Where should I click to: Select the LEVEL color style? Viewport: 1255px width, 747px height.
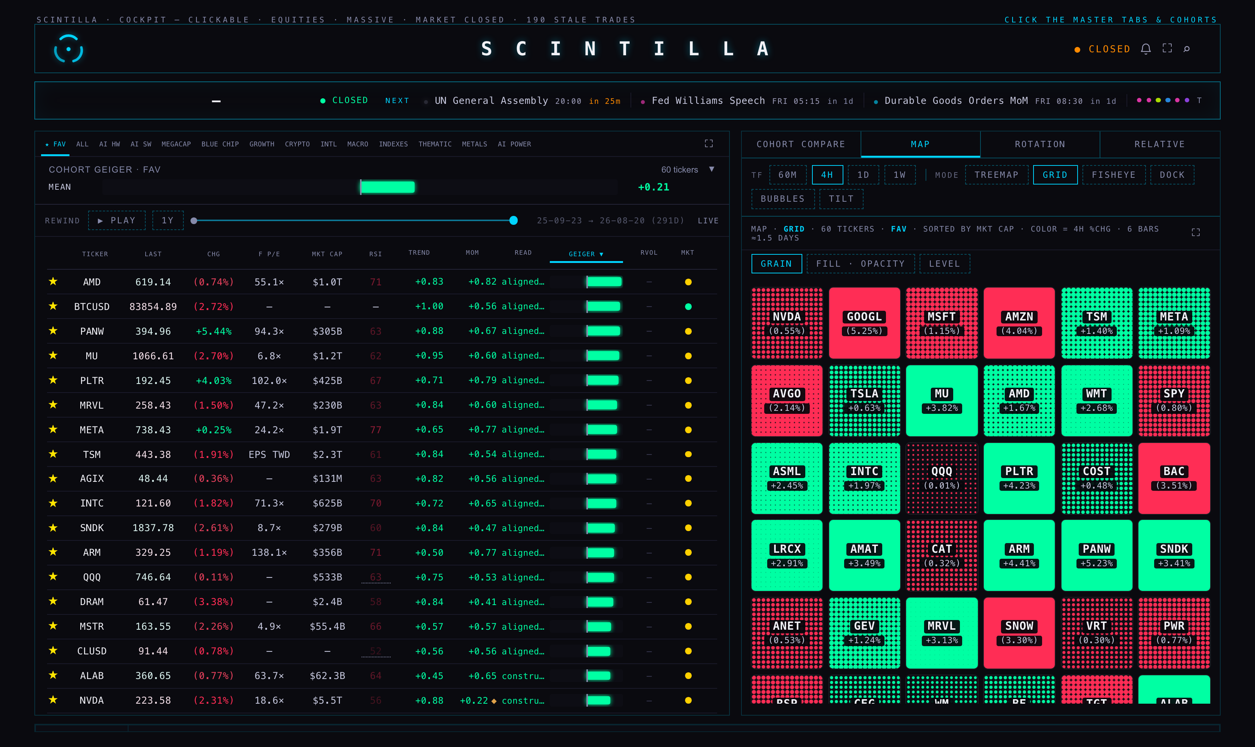(x=944, y=264)
